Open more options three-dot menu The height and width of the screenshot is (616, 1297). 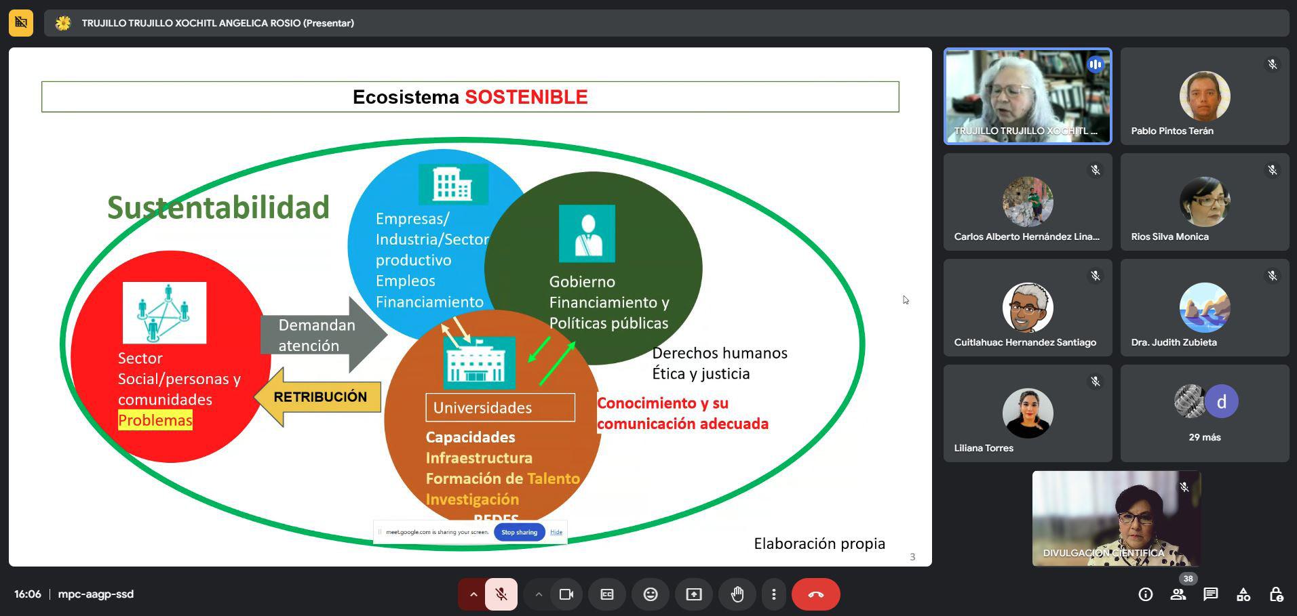[x=774, y=594]
